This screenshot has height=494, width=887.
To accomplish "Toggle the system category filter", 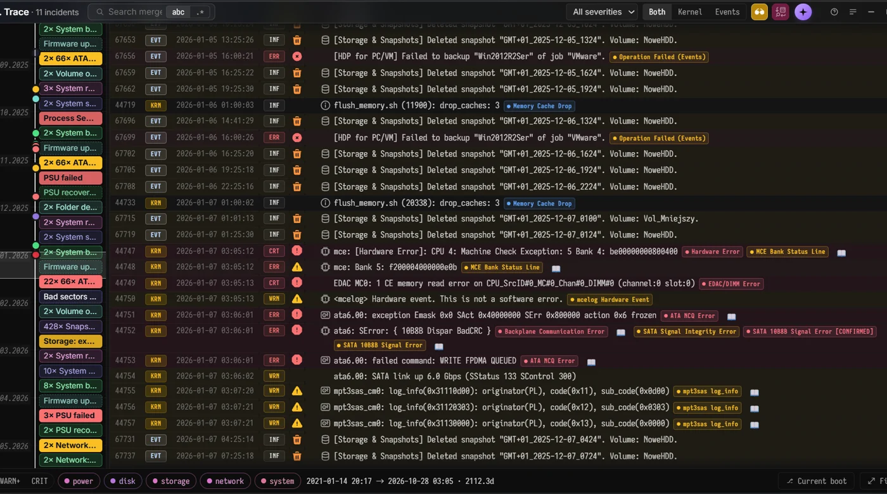I will point(278,481).
